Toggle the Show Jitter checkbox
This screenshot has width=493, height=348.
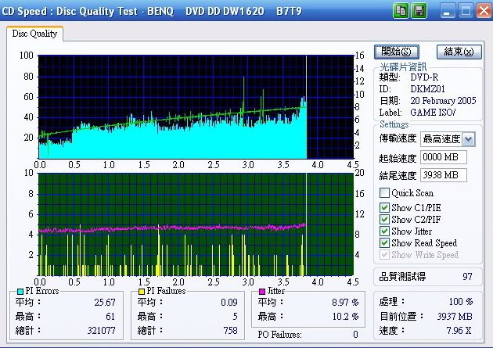click(384, 231)
